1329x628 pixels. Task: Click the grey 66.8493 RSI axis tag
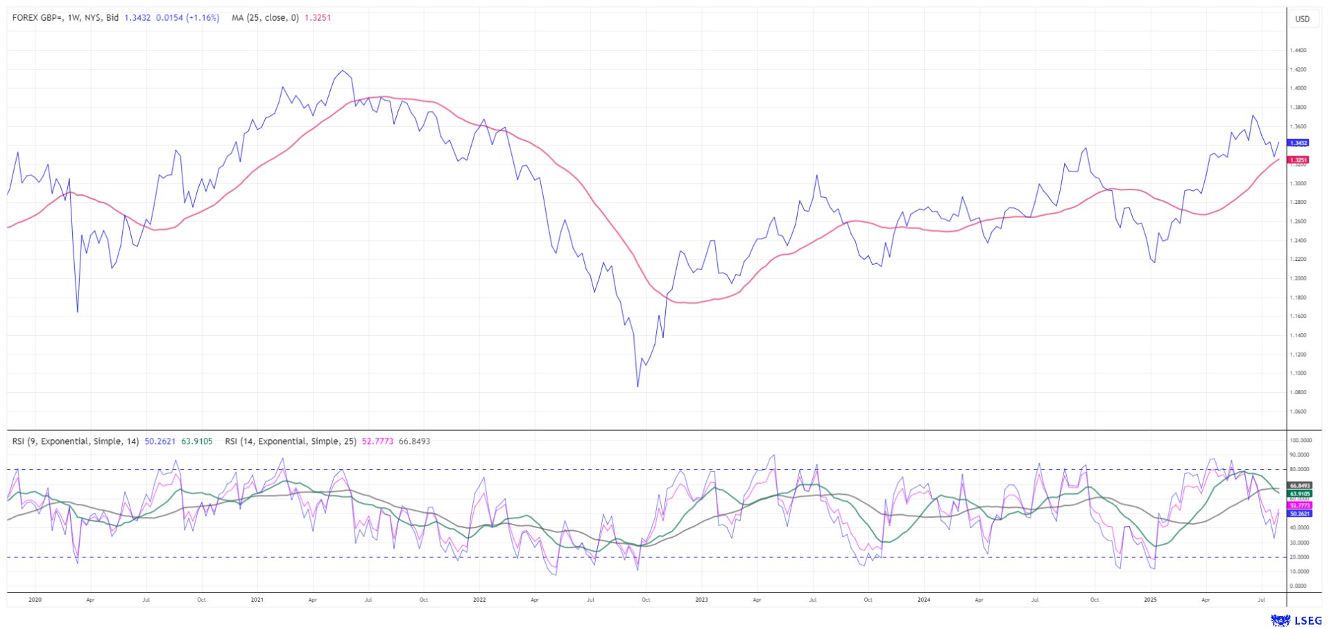pyautogui.click(x=1300, y=486)
